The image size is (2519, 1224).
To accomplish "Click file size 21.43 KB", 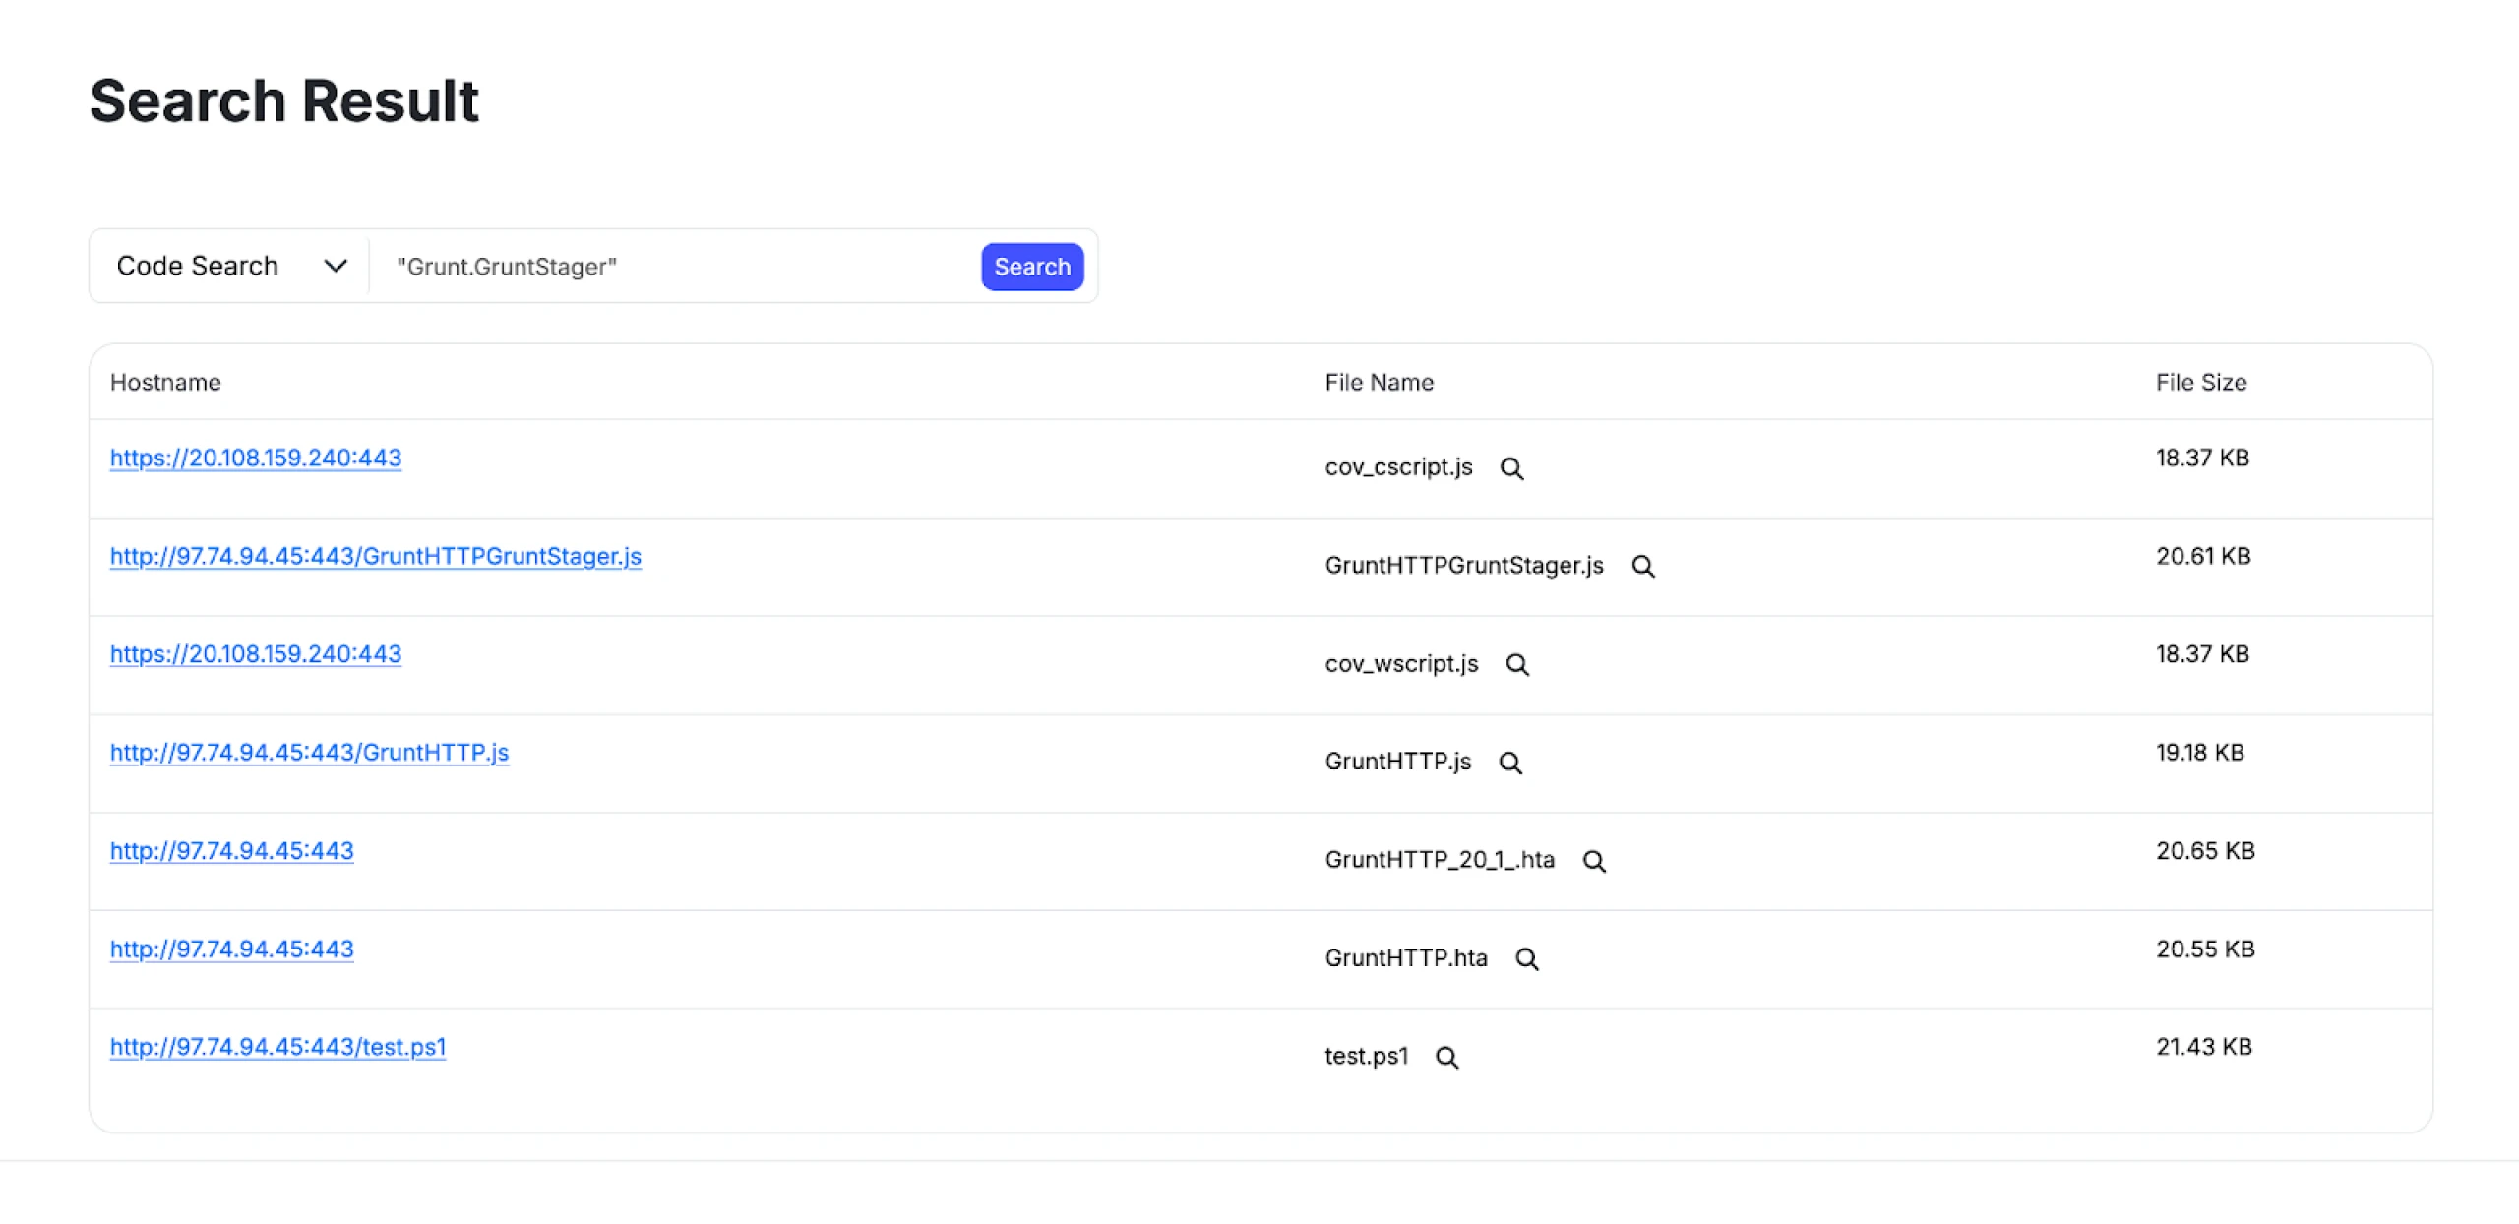I will [2204, 1047].
